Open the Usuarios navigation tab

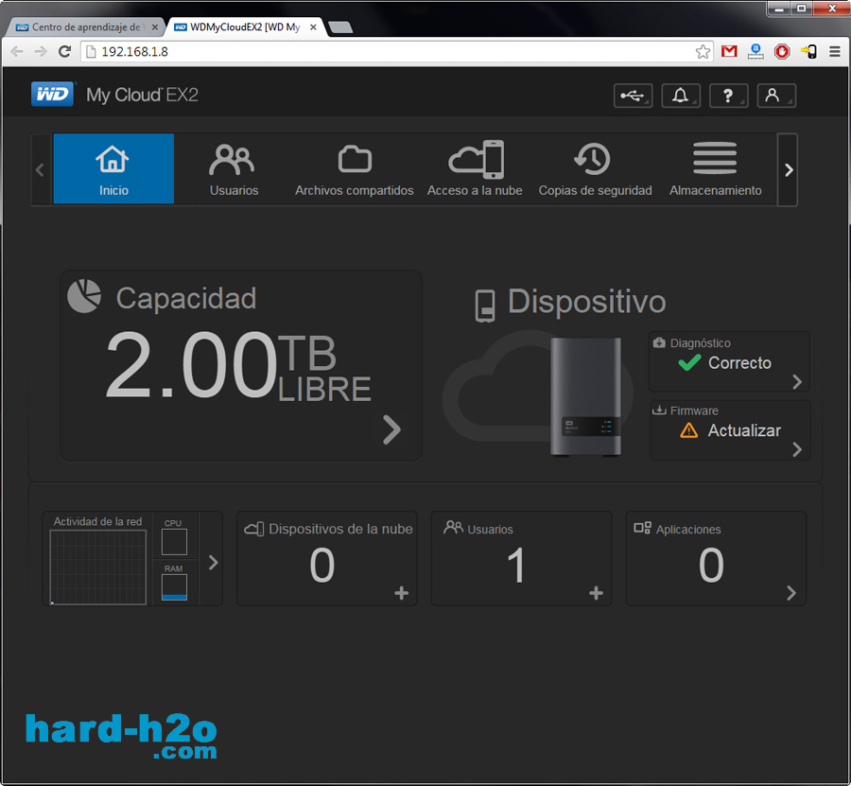[x=234, y=168]
